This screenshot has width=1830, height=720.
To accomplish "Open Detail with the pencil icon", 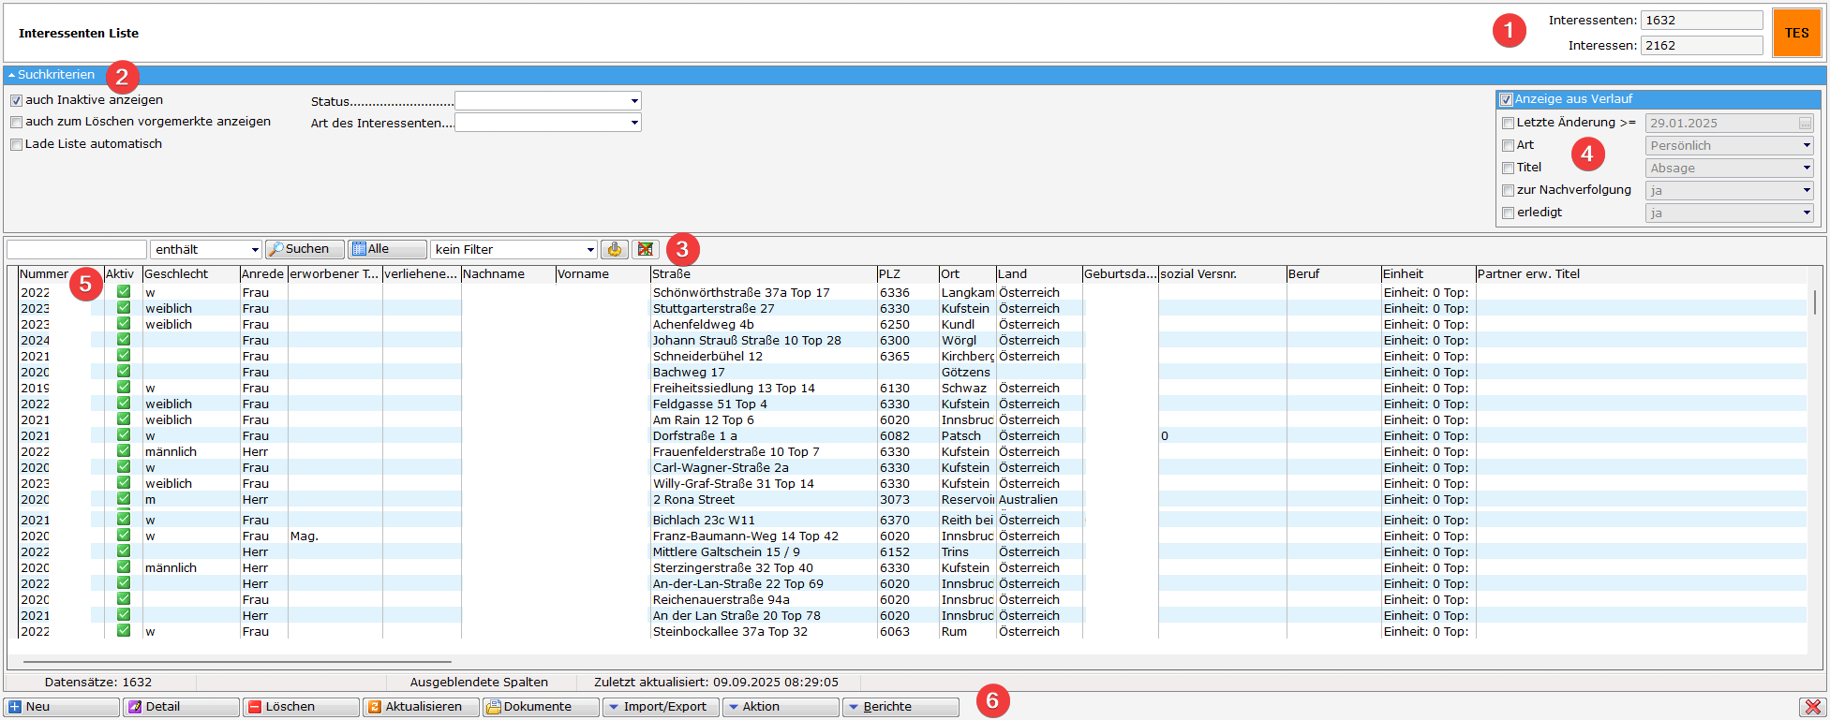I will [x=181, y=707].
